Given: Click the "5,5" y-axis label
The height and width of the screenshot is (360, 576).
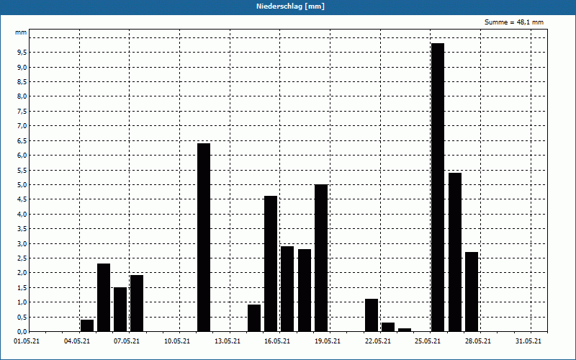Looking at the screenshot, I should pos(22,170).
